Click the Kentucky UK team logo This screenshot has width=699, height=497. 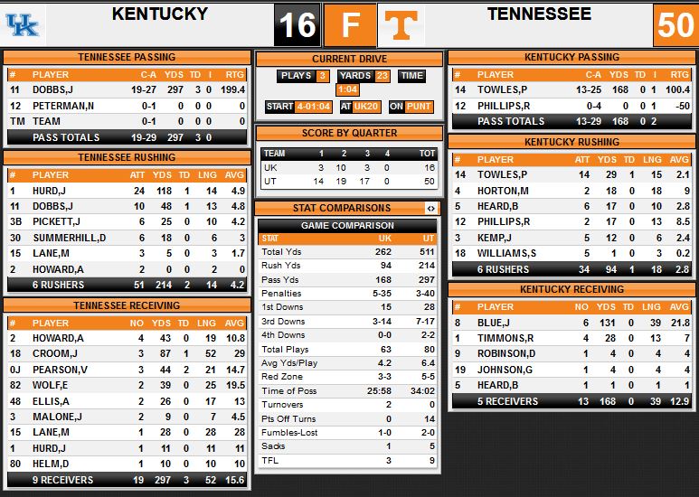pos(23,25)
